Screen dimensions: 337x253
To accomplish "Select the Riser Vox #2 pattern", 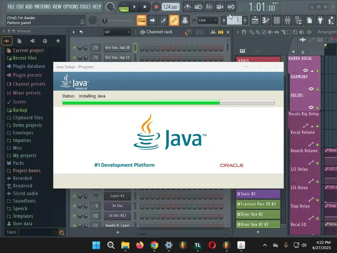I will [258, 214].
